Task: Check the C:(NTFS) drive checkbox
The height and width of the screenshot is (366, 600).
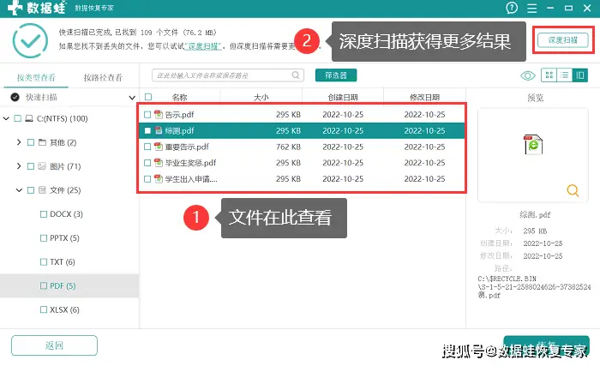Action: (18, 118)
